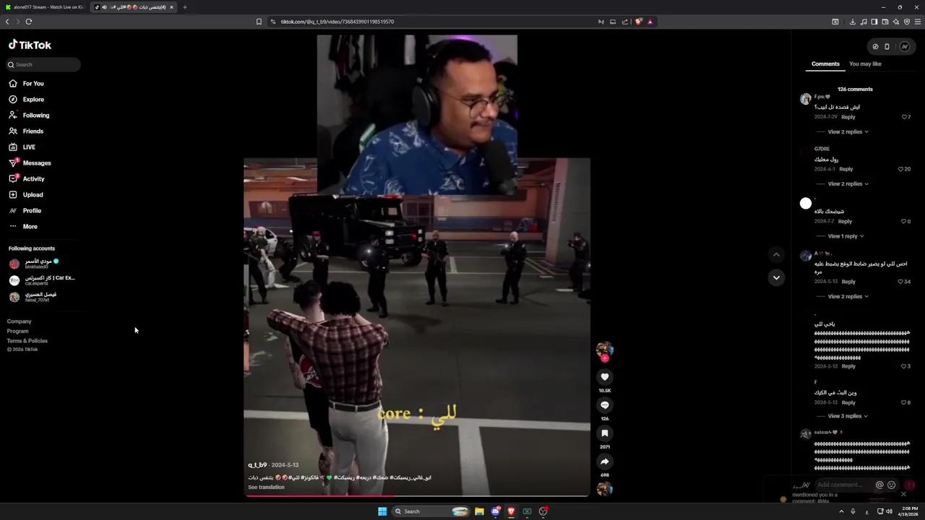
Task: Open the phone app icon in top-right pill
Action: point(887,47)
